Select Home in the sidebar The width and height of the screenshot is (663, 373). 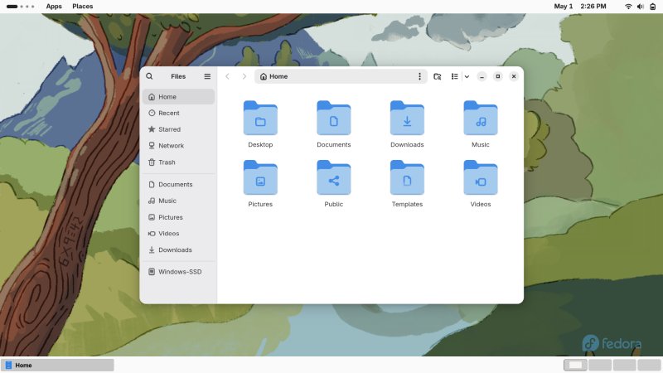click(178, 97)
